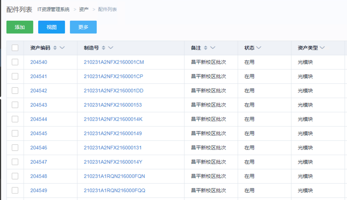Click 光模块 type in row 204549

pyautogui.click(x=305, y=190)
